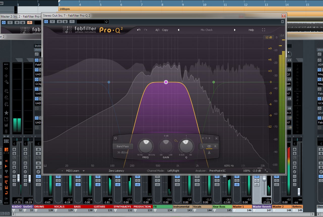Click plugin resize icon at bottom right
Viewport: 323px width, 217px height.
click(x=266, y=171)
